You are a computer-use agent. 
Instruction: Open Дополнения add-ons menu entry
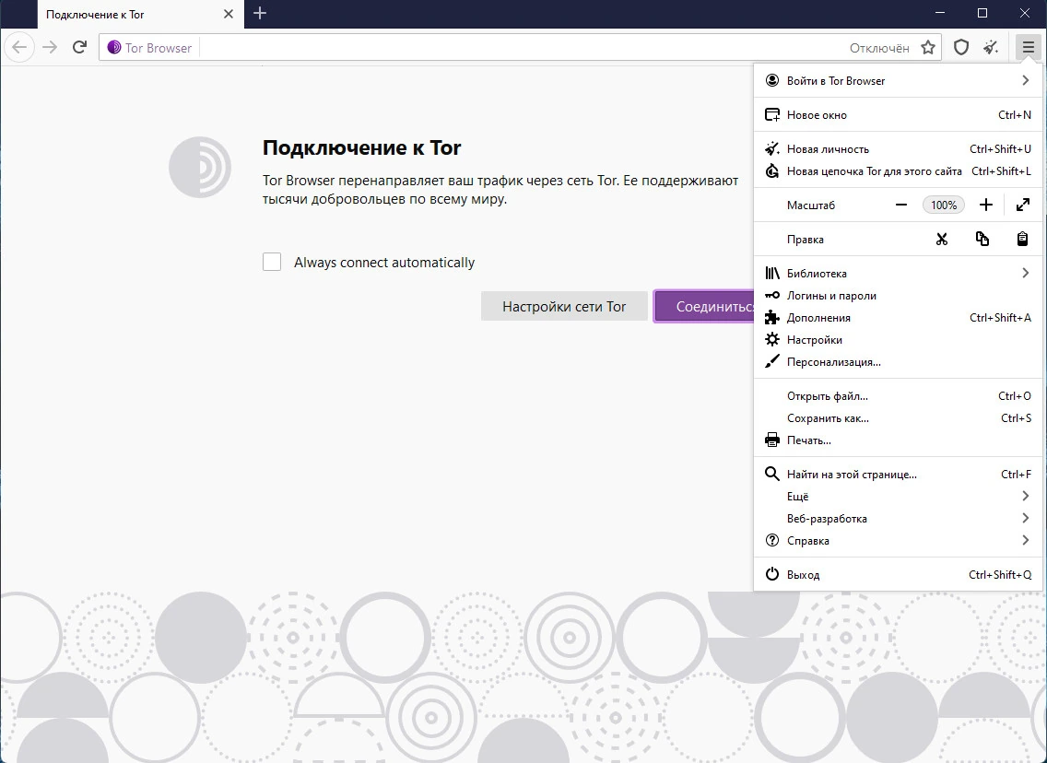898,317
